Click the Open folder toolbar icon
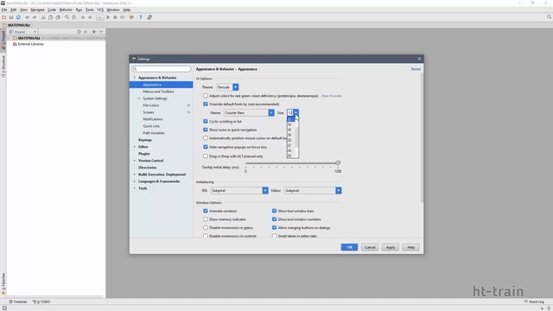The width and height of the screenshot is (553, 311). tap(3, 17)
